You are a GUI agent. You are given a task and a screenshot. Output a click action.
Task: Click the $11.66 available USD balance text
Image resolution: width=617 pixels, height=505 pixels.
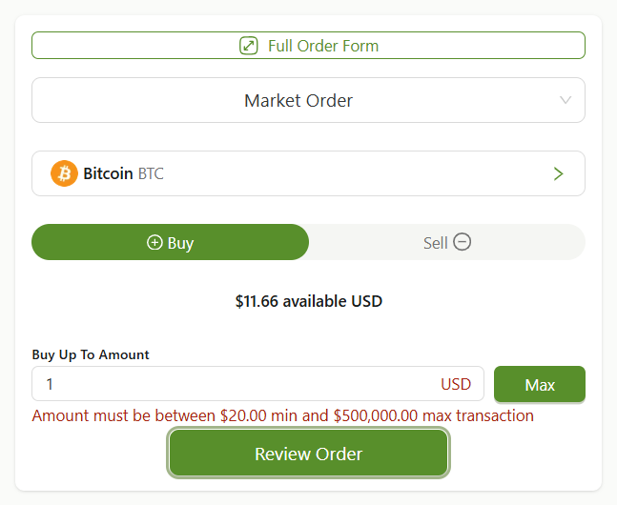click(309, 301)
